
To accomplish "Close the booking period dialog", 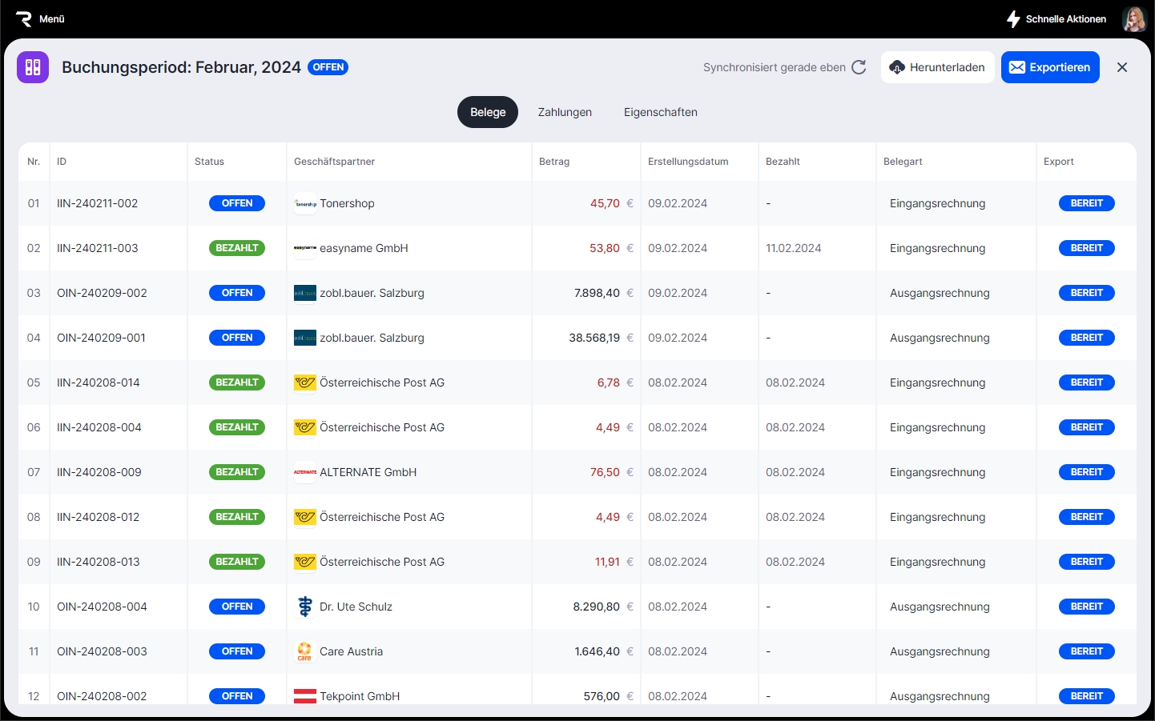I will pos(1122,67).
